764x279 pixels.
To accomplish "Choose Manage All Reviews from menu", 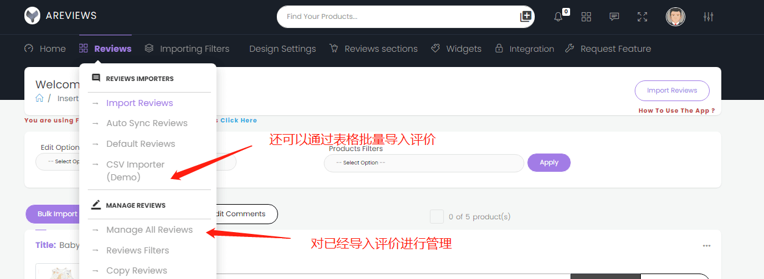I will 149,230.
